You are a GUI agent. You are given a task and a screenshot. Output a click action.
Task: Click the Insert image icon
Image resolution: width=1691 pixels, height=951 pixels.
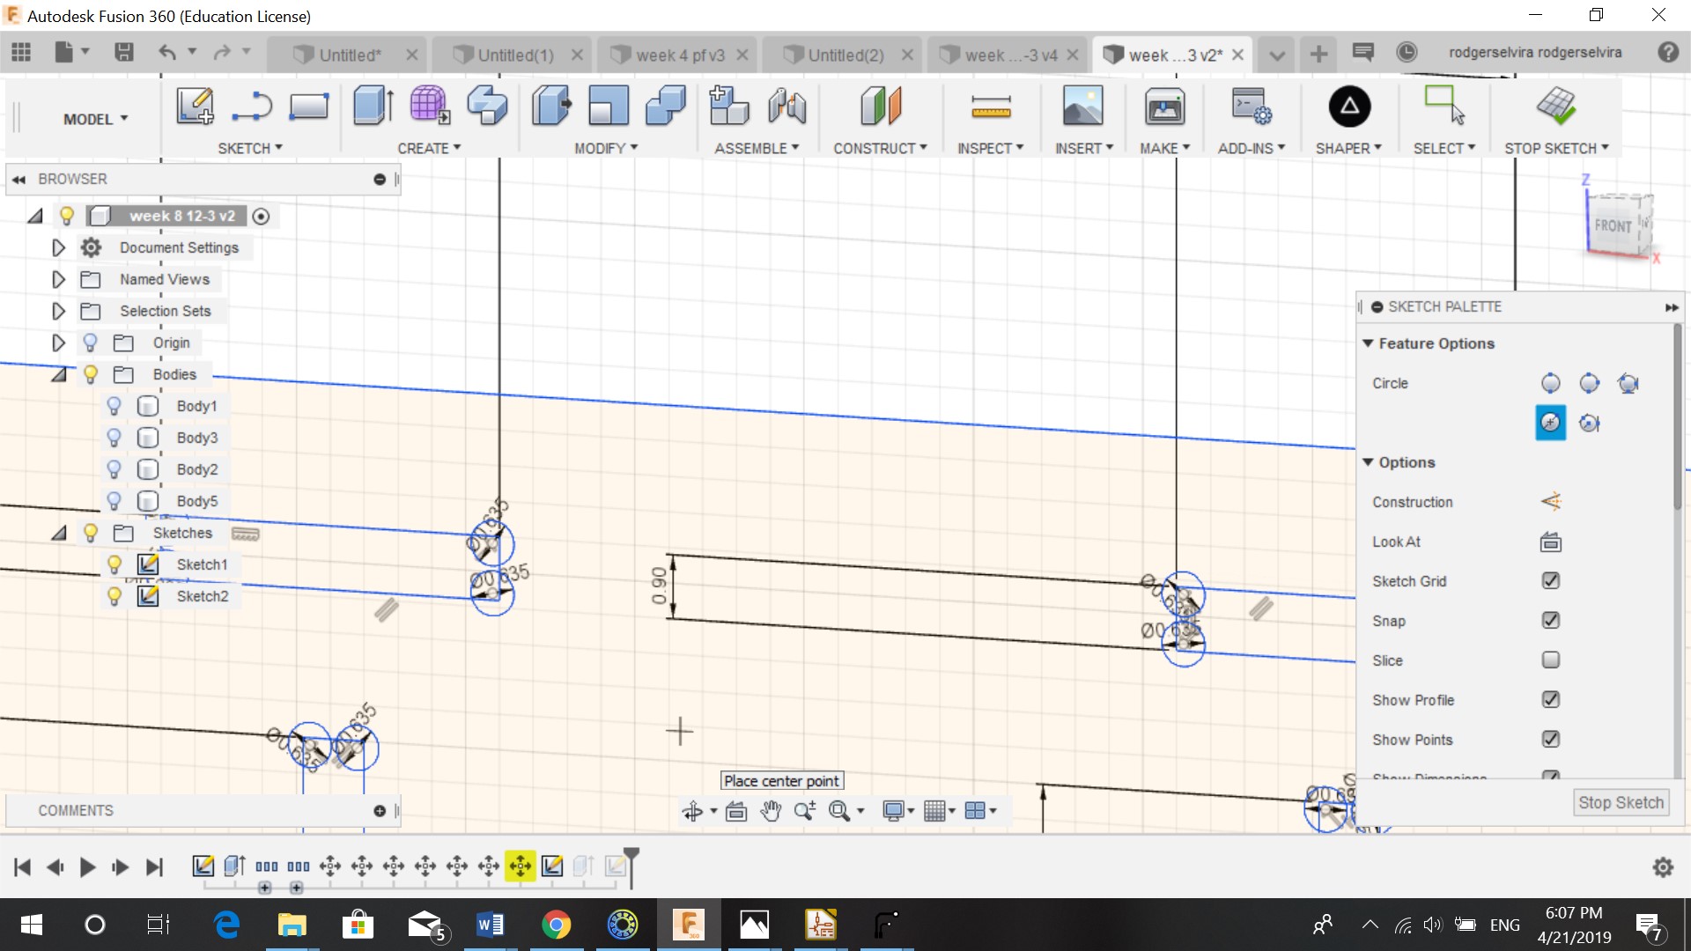(x=1082, y=107)
